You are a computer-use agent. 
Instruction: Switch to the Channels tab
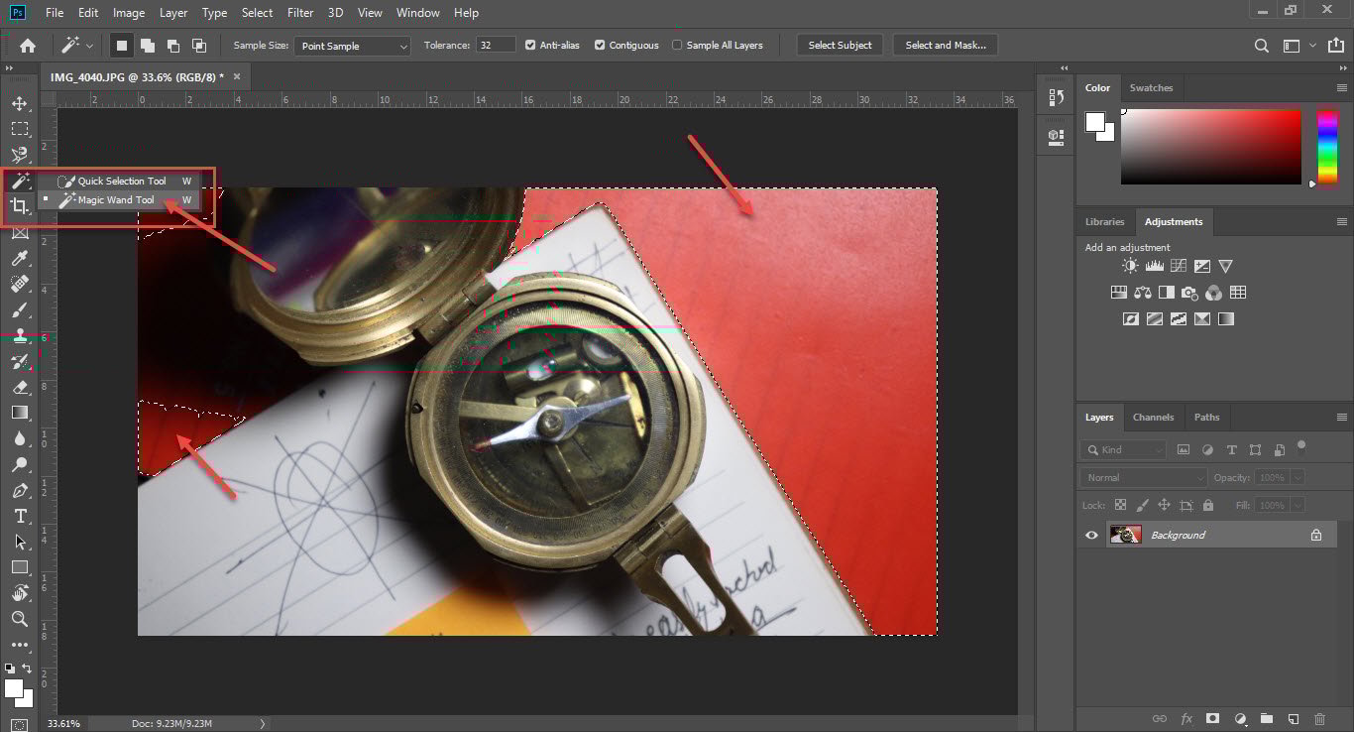[1154, 417]
